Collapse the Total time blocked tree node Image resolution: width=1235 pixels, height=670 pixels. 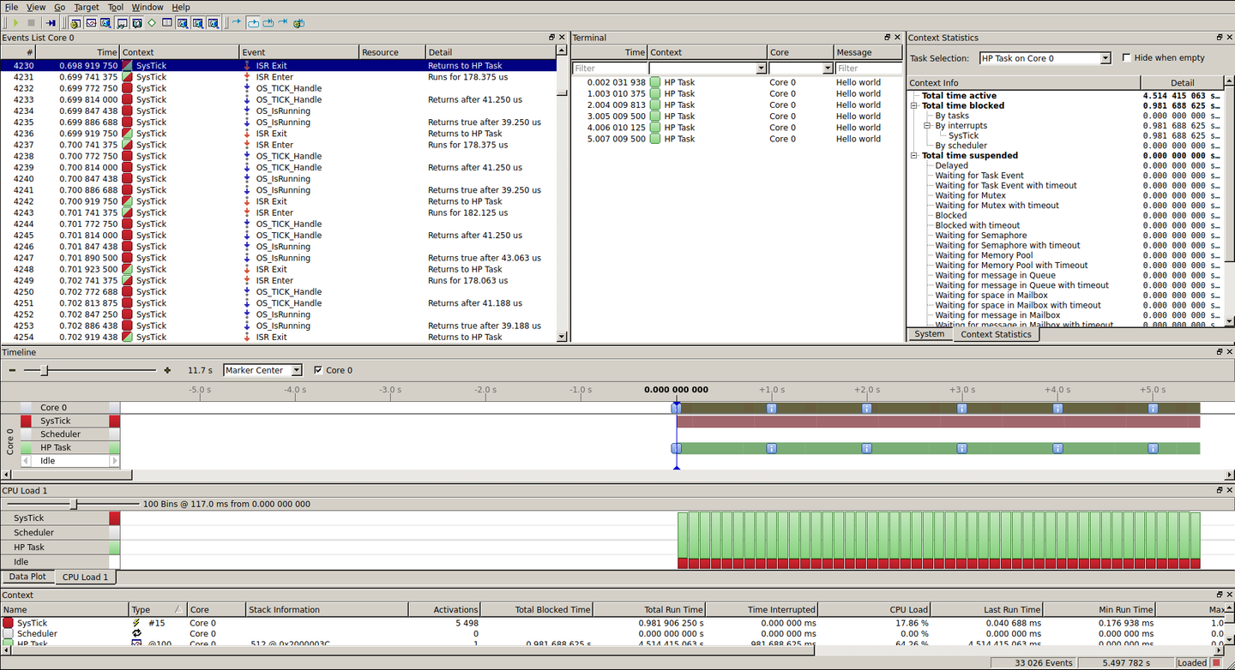pos(914,106)
